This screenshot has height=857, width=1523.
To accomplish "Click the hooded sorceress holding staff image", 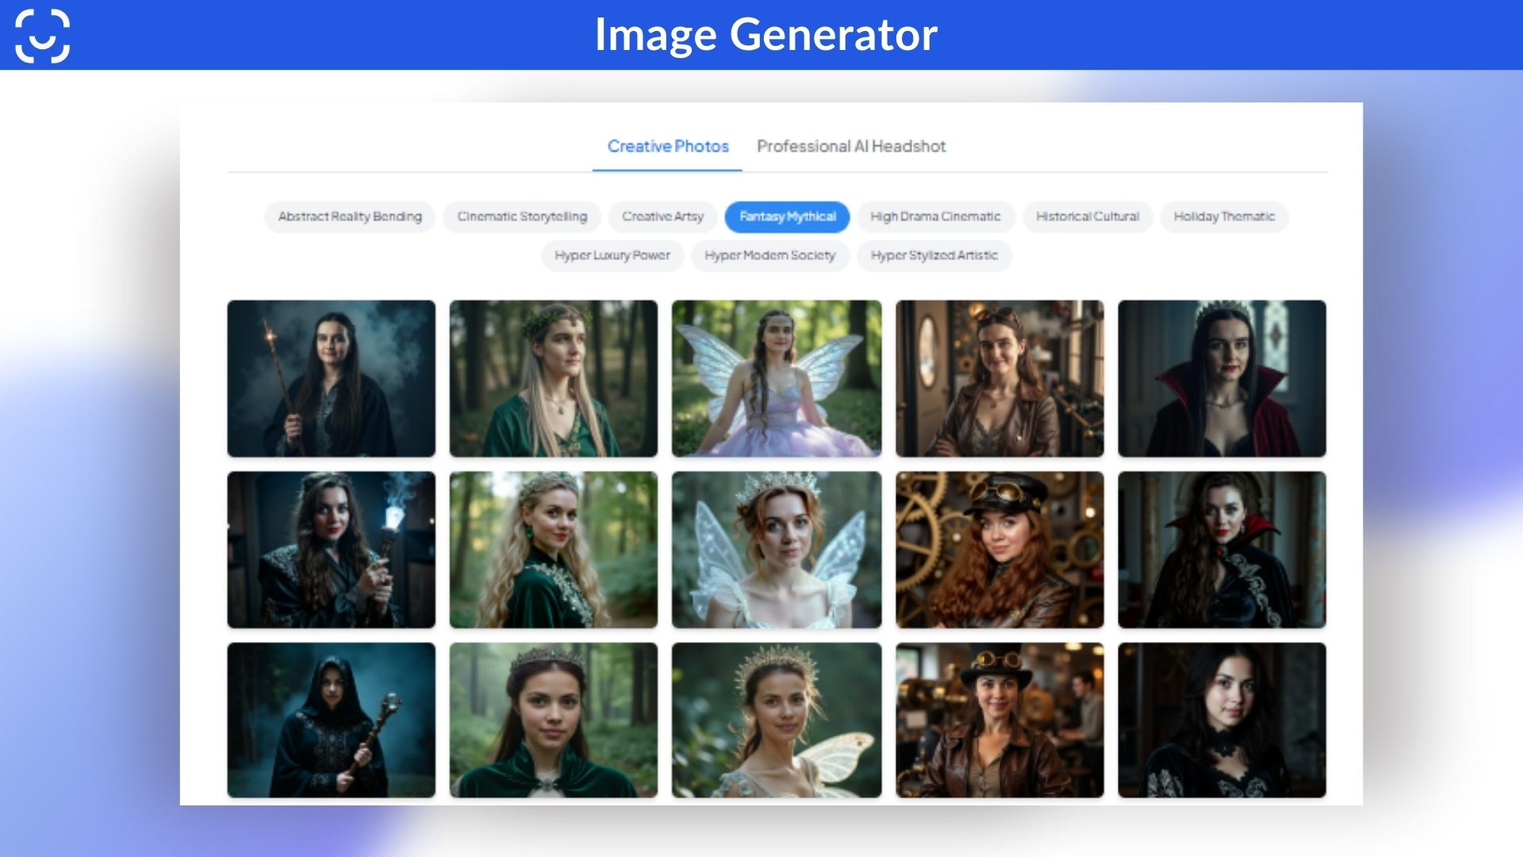I will (331, 720).
